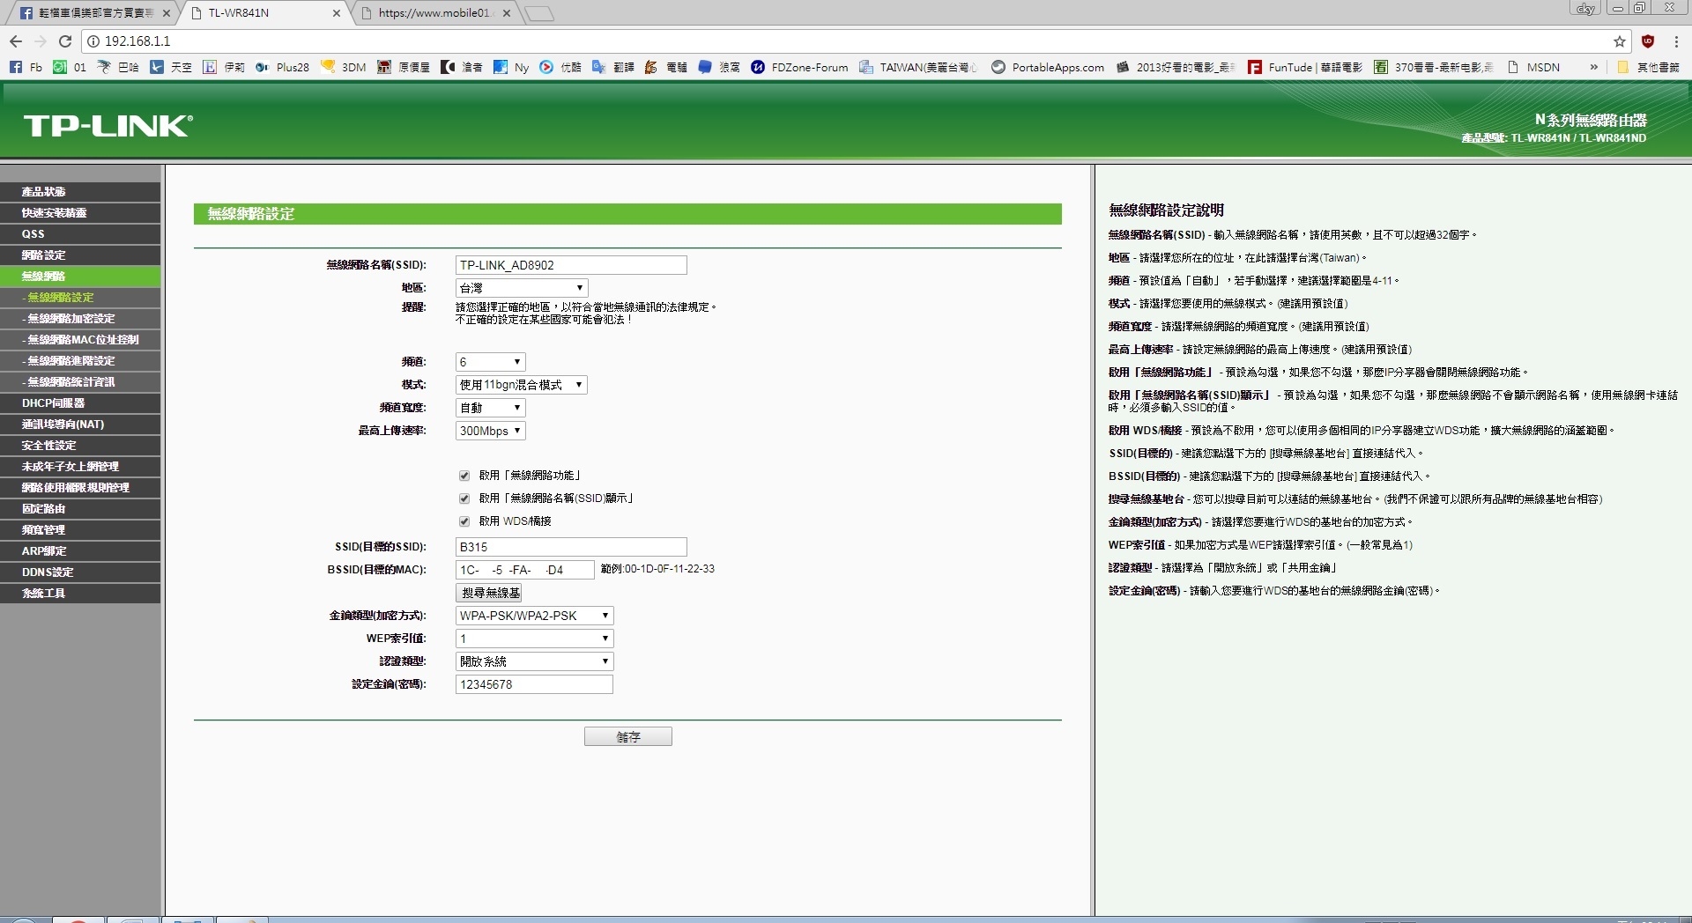Image resolution: width=1692 pixels, height=923 pixels.
Task: Reload the router page
Action: click(65, 41)
